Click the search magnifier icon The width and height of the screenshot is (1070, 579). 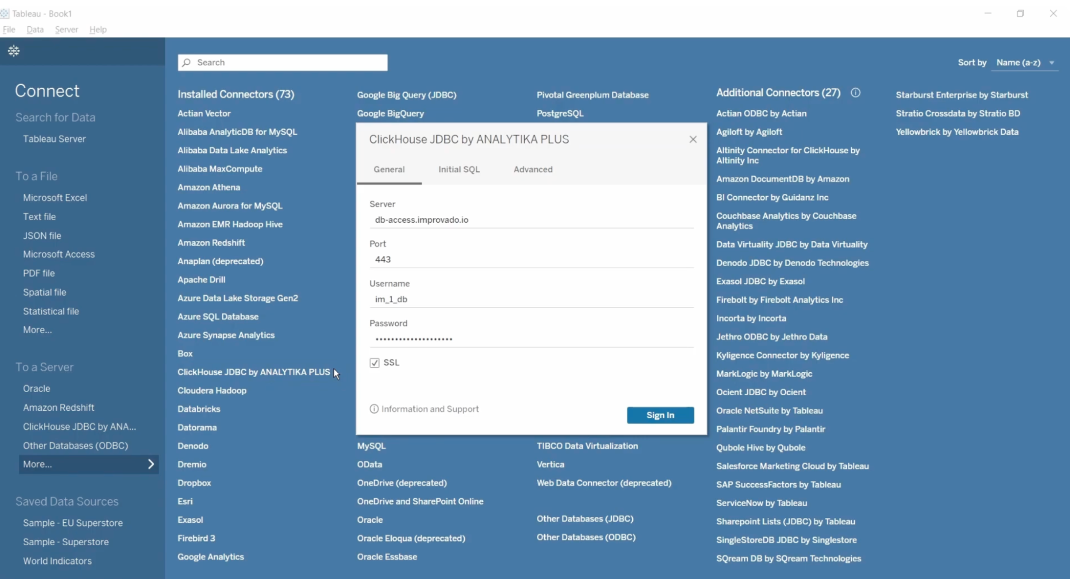tap(186, 63)
